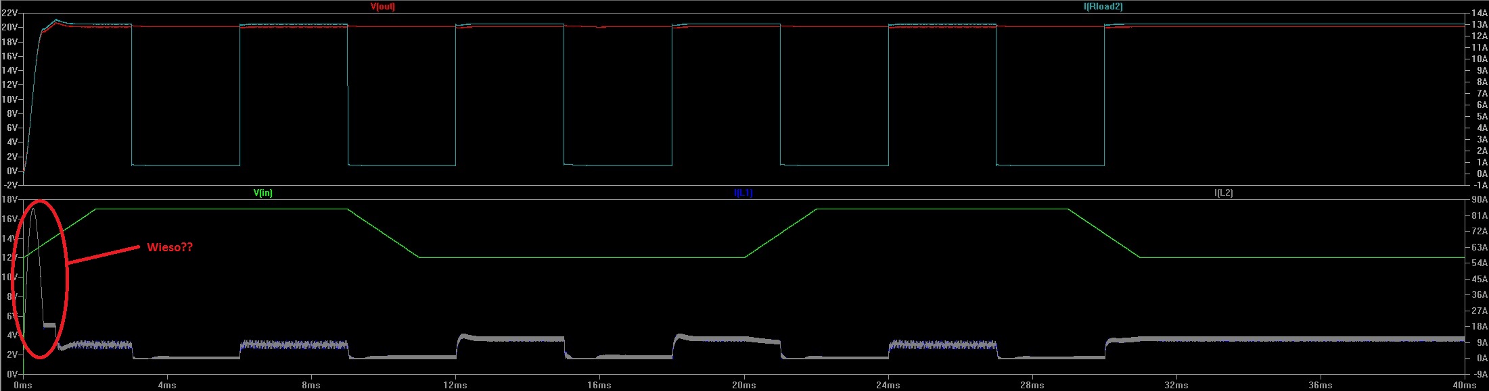Click the V(in) trace label
The height and width of the screenshot is (391, 1489).
pyautogui.click(x=262, y=192)
